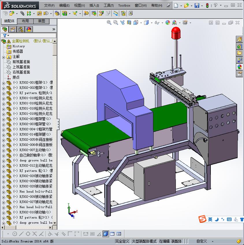
Task: Expand more manager tabs with » chevron
Action: pos(54,29)
